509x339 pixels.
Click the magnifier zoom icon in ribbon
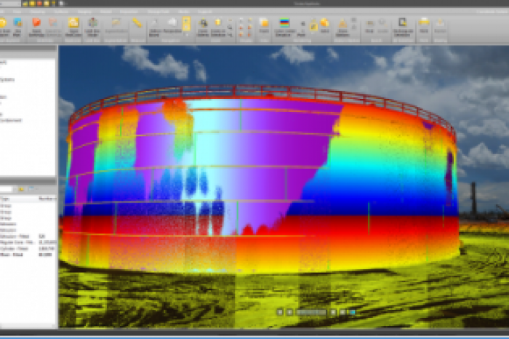(203, 23)
